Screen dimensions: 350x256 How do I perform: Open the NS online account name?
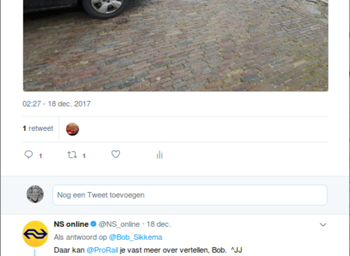point(71,224)
